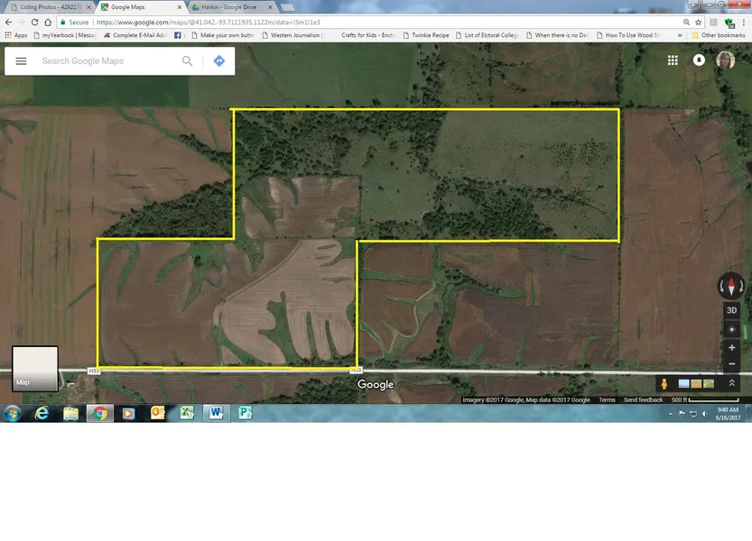Toggle 3D view on the map
752x541 pixels.
(x=731, y=310)
